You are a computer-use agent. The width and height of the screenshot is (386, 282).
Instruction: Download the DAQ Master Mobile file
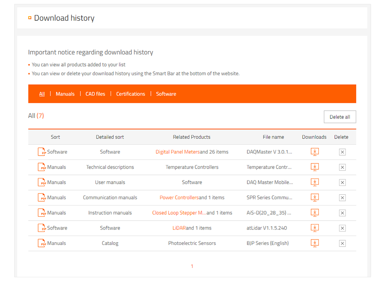click(x=315, y=182)
